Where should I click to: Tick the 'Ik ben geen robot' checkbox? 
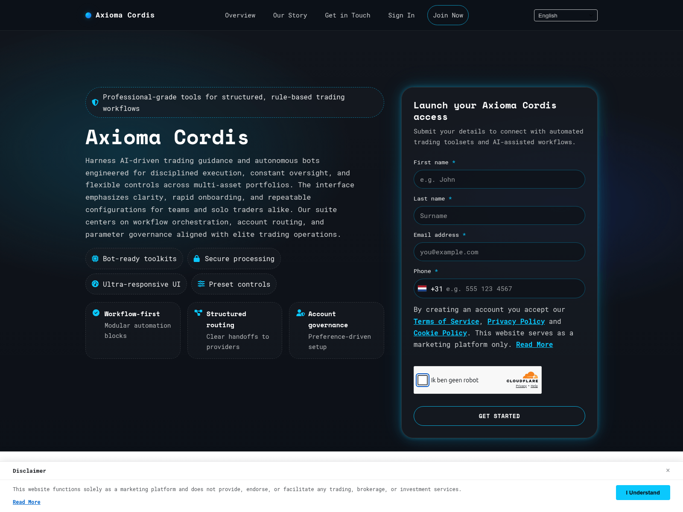click(423, 380)
